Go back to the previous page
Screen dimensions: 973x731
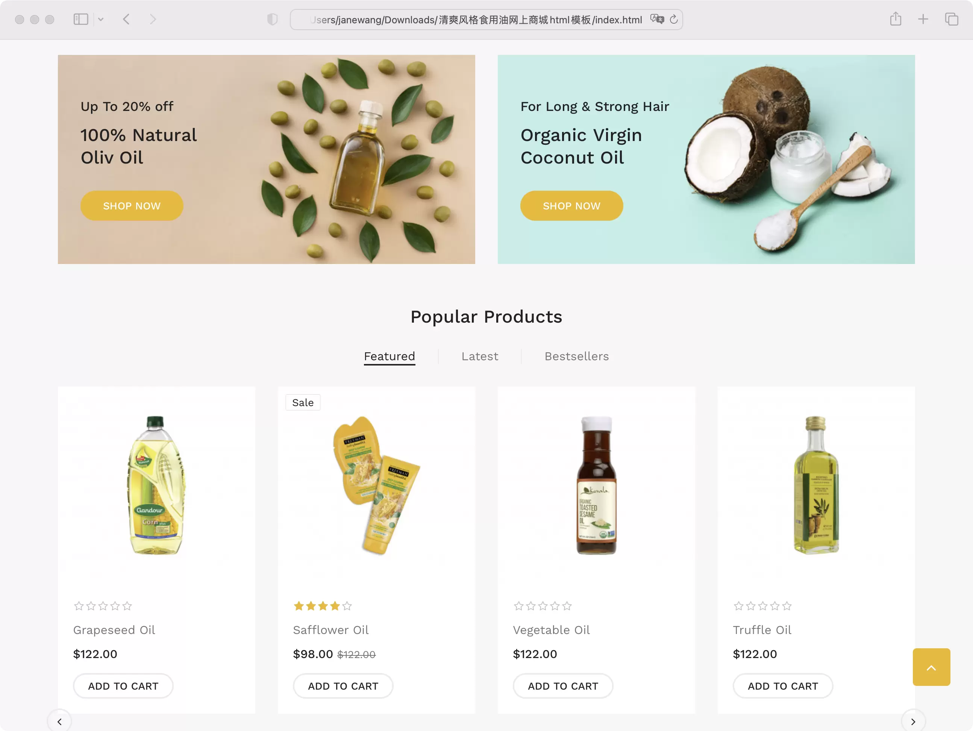click(126, 19)
